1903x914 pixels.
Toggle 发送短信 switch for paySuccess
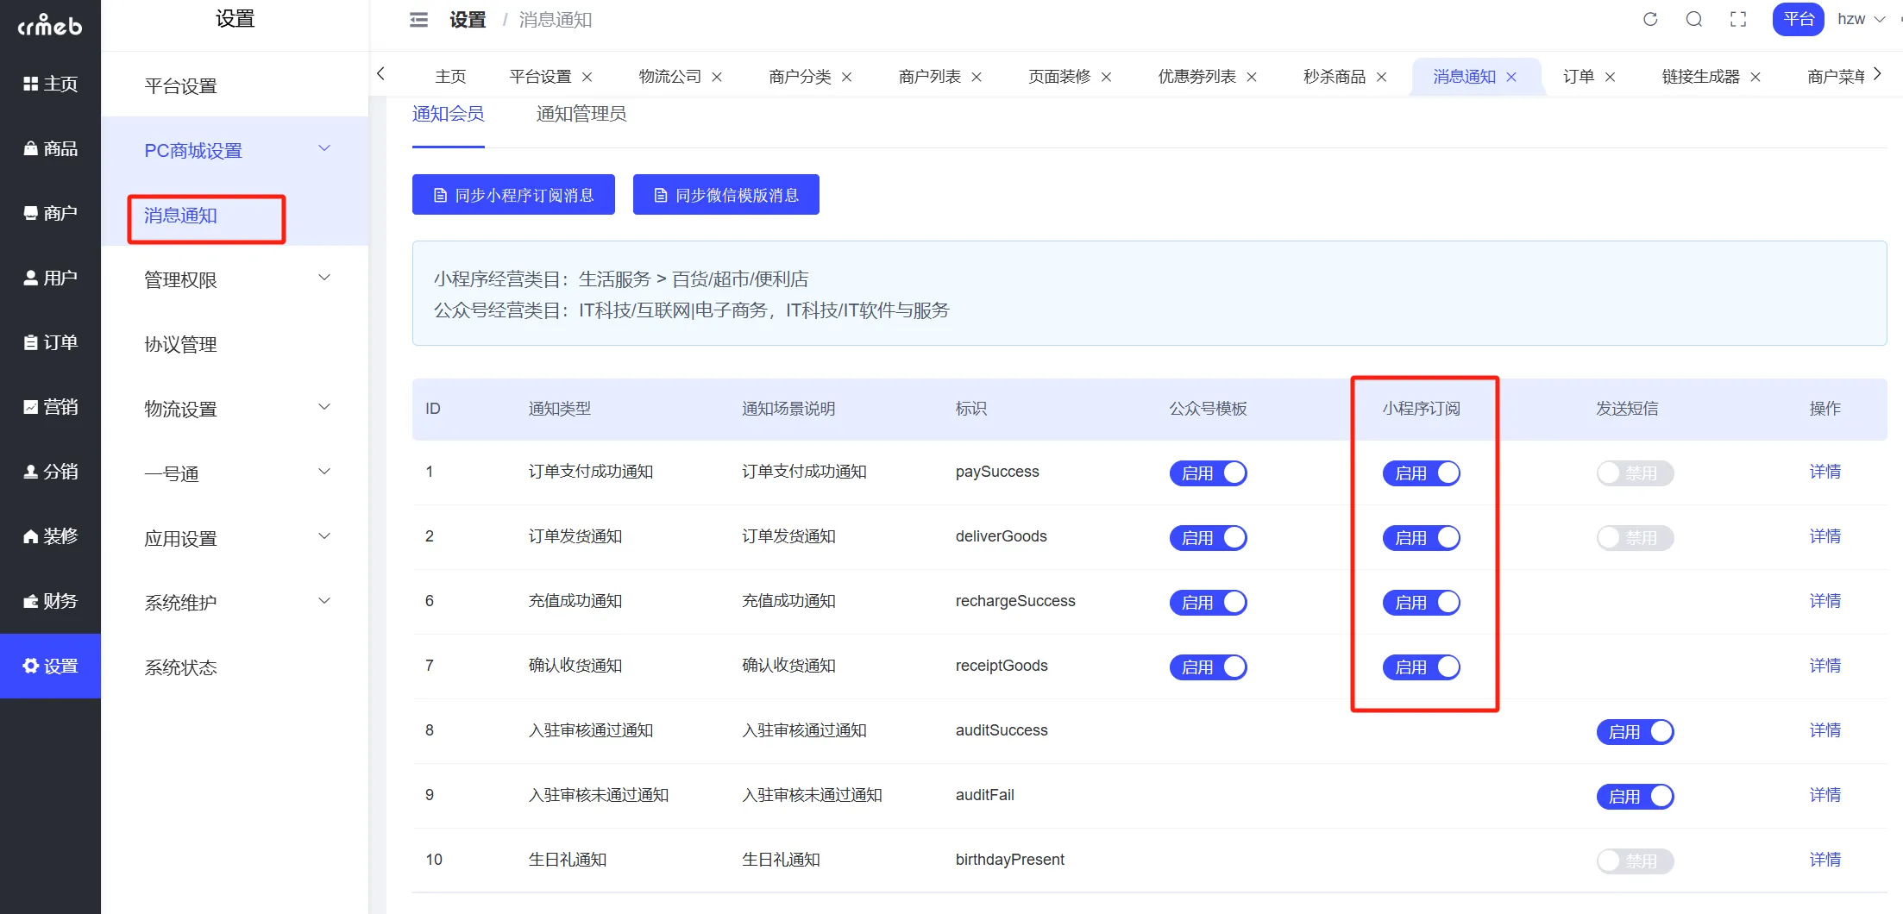point(1635,473)
